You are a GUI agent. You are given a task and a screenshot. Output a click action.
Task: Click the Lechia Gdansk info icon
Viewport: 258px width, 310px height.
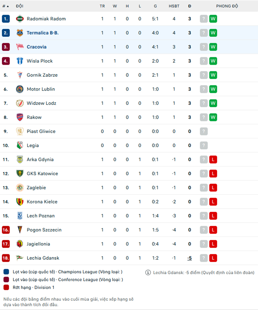[x=148, y=272]
